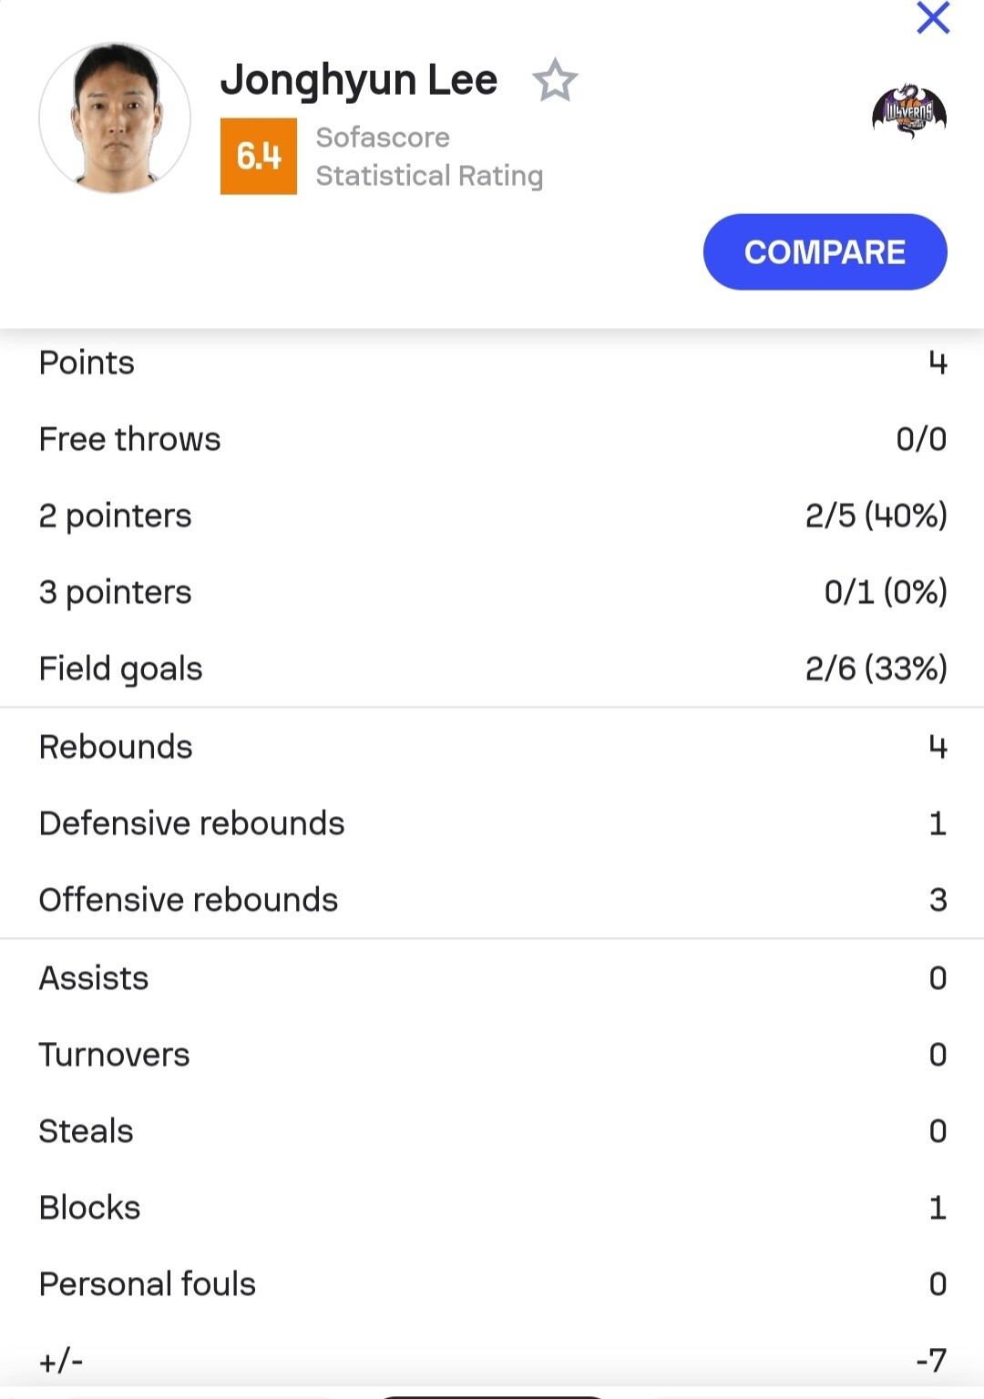Choose the Assists stat row
The height and width of the screenshot is (1399, 984).
pos(492,978)
